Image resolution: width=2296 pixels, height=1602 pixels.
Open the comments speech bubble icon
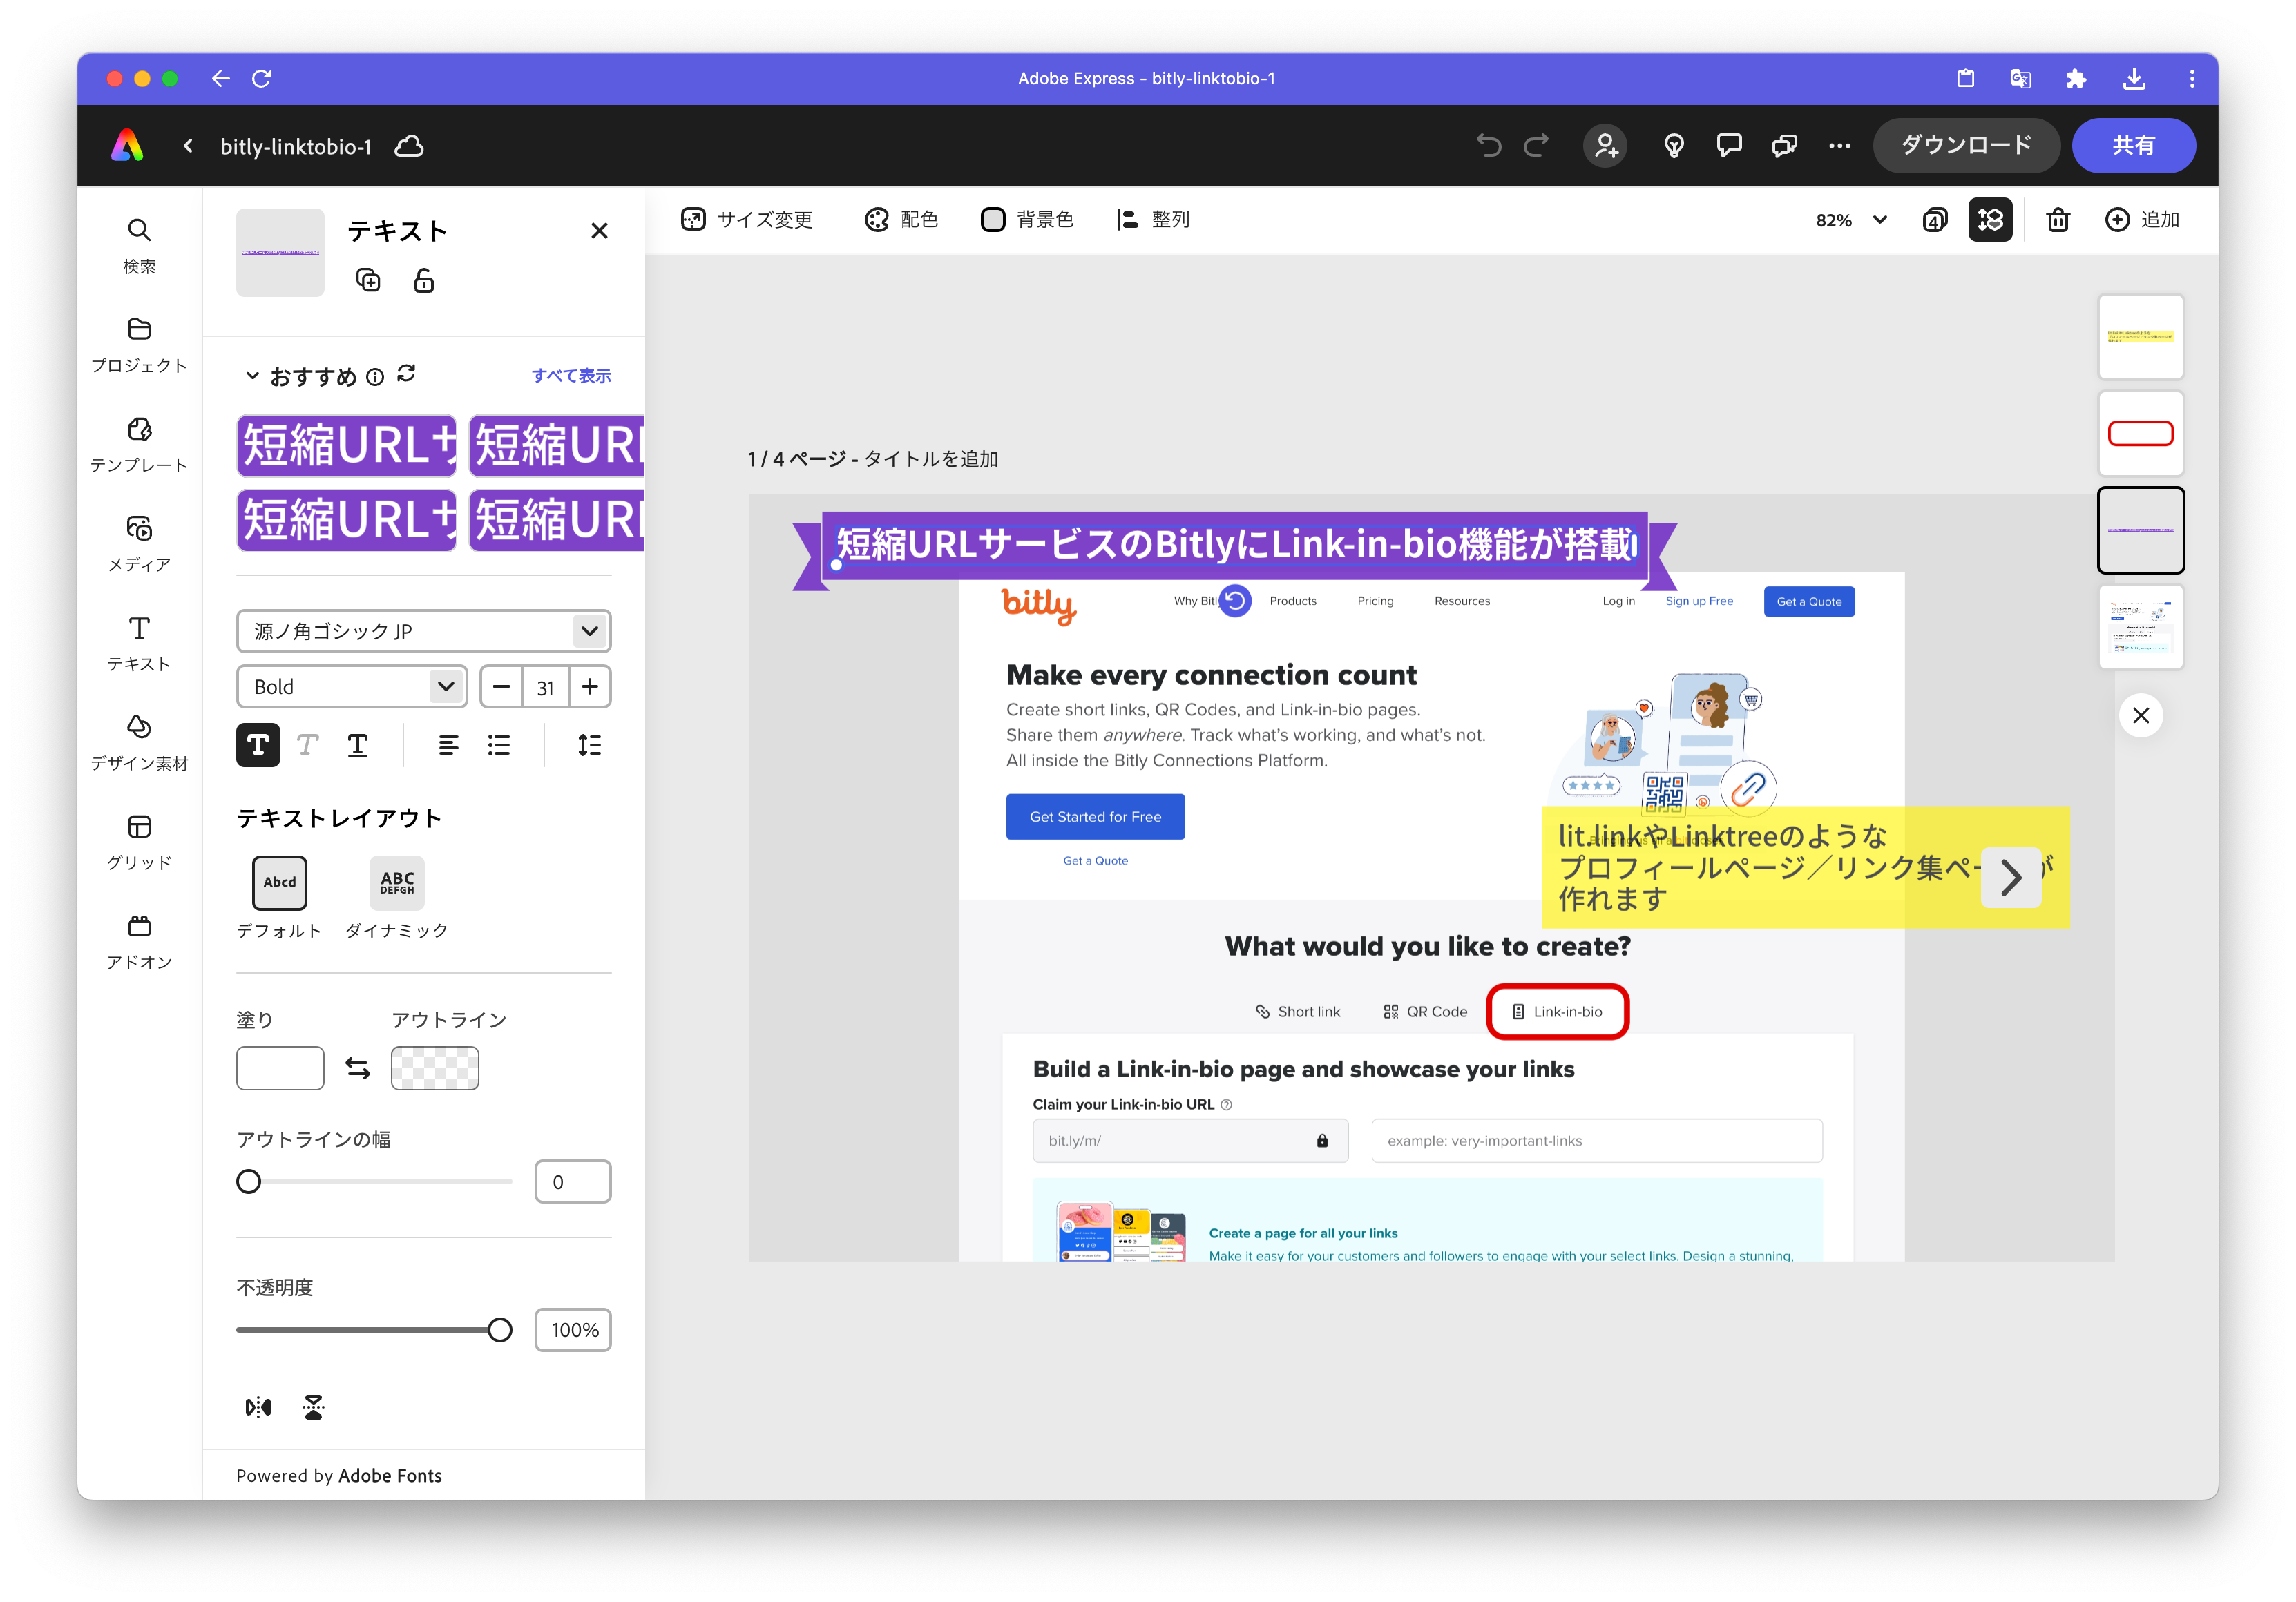coord(1729,146)
